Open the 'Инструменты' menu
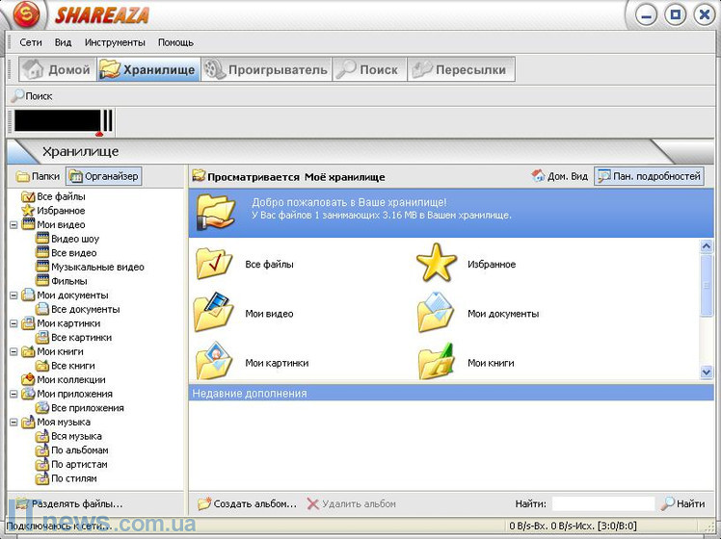 click(115, 42)
